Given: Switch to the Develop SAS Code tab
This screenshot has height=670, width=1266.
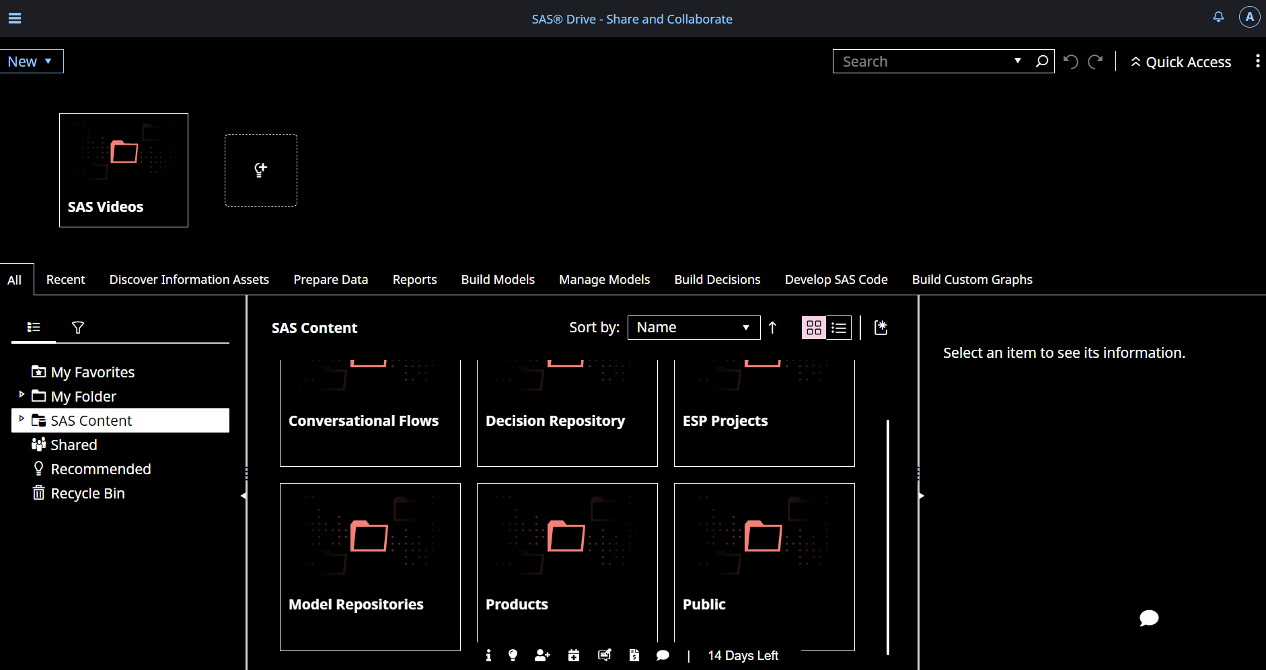Looking at the screenshot, I should (836, 280).
